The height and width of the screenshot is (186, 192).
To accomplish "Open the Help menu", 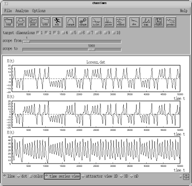I will click(184, 11).
